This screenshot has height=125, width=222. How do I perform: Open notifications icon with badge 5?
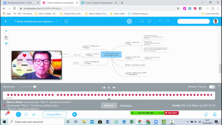point(7,114)
